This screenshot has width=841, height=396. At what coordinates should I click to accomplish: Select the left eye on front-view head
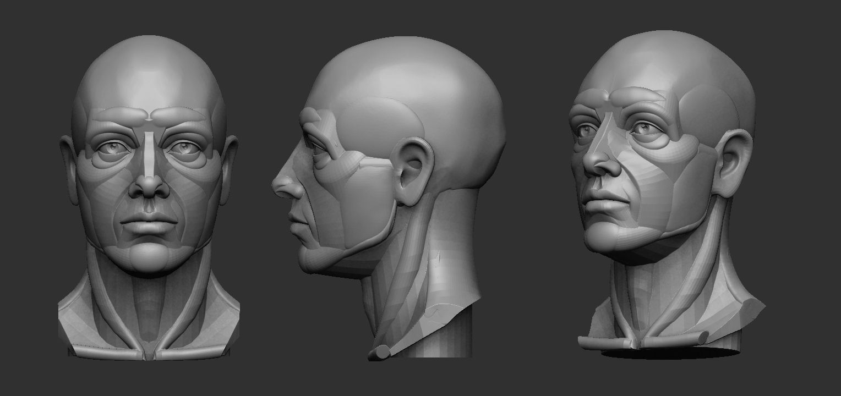tap(114, 147)
